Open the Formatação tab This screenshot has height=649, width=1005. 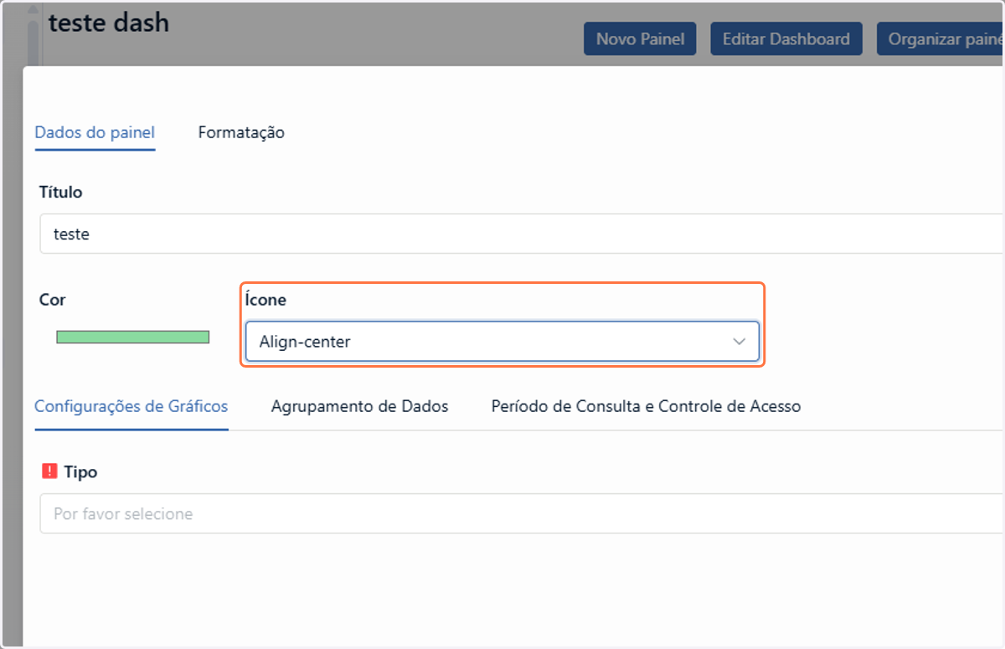[x=241, y=132]
